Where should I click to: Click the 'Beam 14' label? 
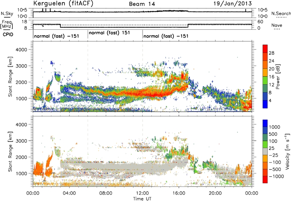(x=142, y=4)
